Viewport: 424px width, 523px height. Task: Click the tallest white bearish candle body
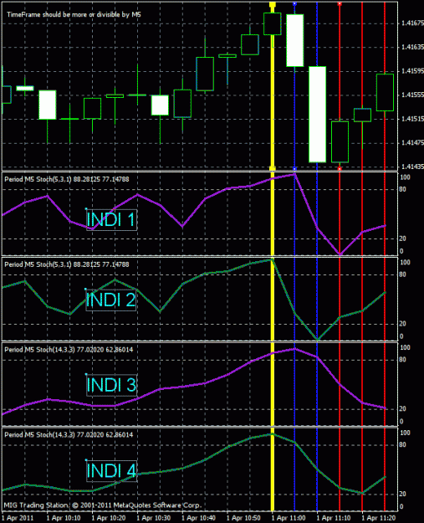tap(317, 115)
